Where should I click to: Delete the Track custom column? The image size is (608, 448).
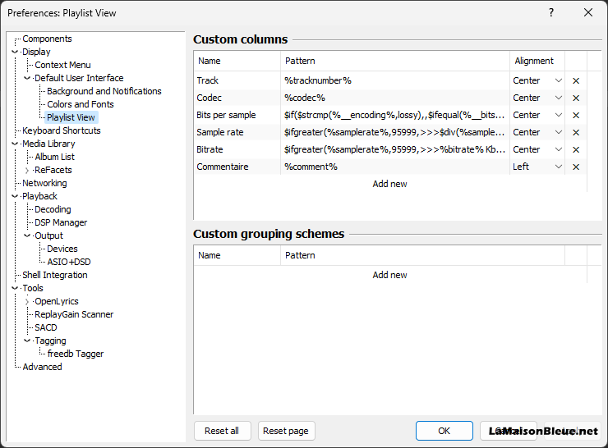(576, 80)
